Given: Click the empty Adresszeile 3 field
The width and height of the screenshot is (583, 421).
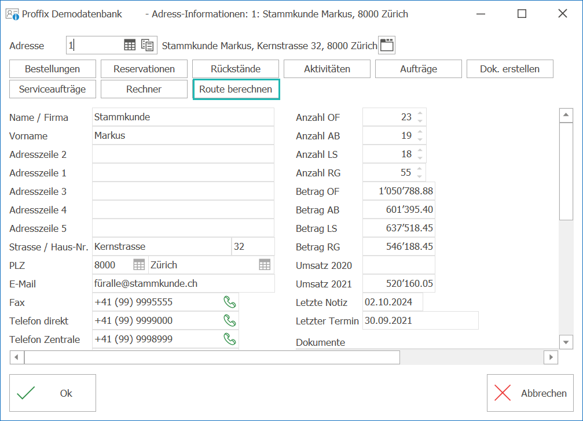Looking at the screenshot, I should [x=183, y=191].
